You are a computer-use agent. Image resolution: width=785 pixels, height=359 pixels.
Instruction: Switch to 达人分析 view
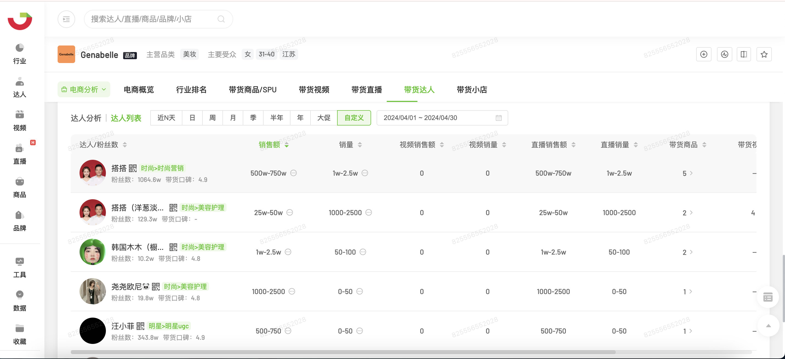[86, 118]
